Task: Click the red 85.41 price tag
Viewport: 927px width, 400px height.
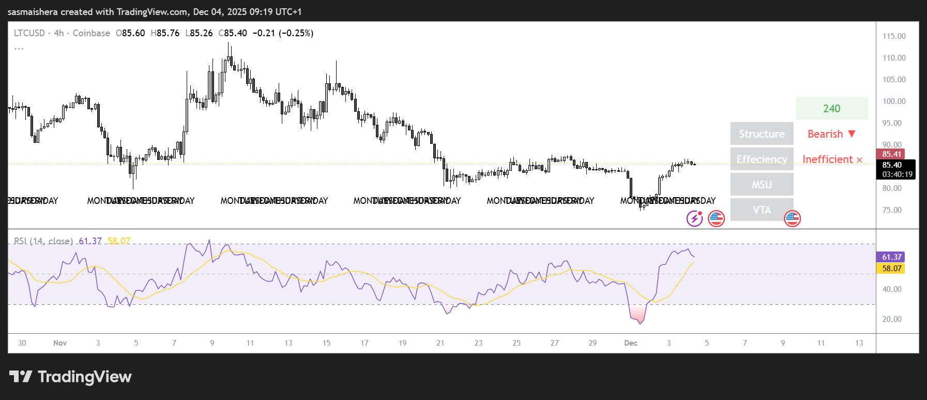Action: point(891,154)
